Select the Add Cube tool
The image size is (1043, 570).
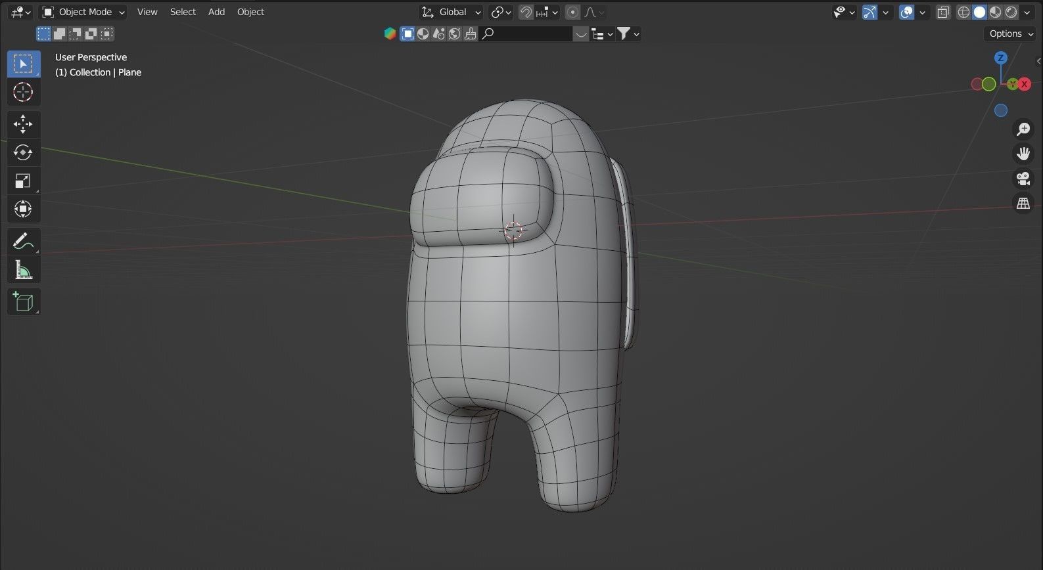(x=23, y=302)
